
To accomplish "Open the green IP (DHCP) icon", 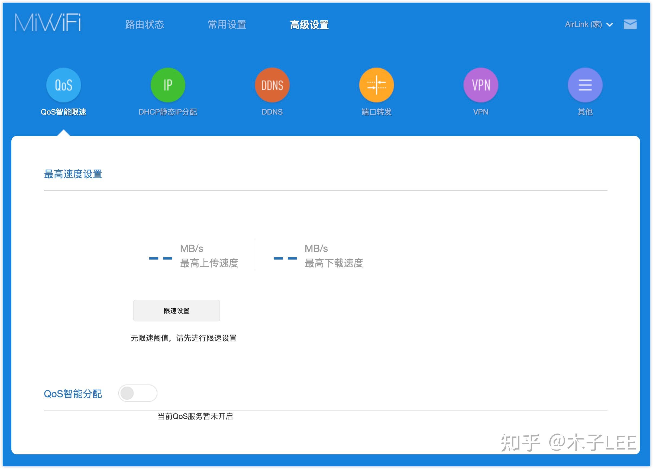I will pyautogui.click(x=168, y=85).
